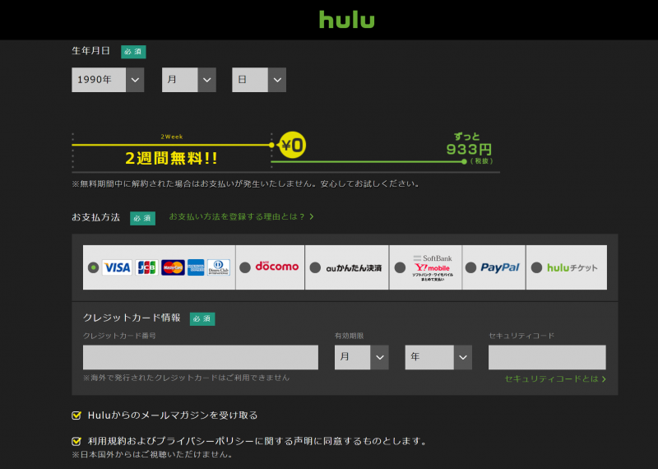The image size is (658, 469).
Task: Click the JCB card logo
Action: point(146,267)
